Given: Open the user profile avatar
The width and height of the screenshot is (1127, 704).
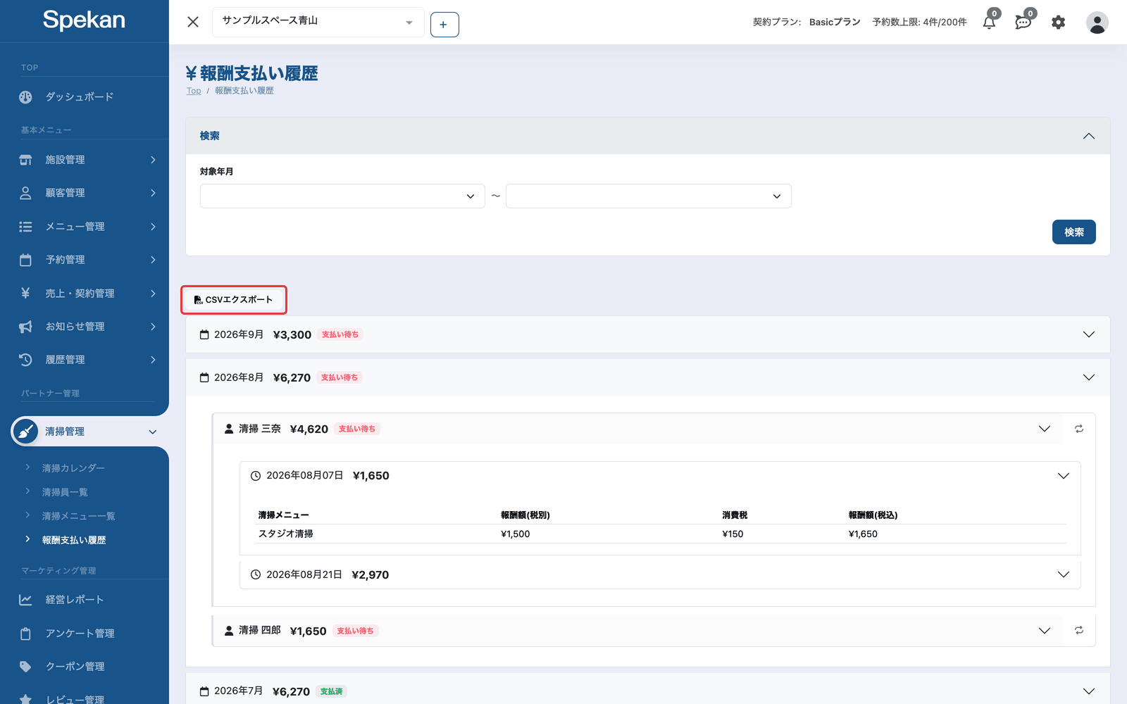Looking at the screenshot, I should click(1097, 23).
